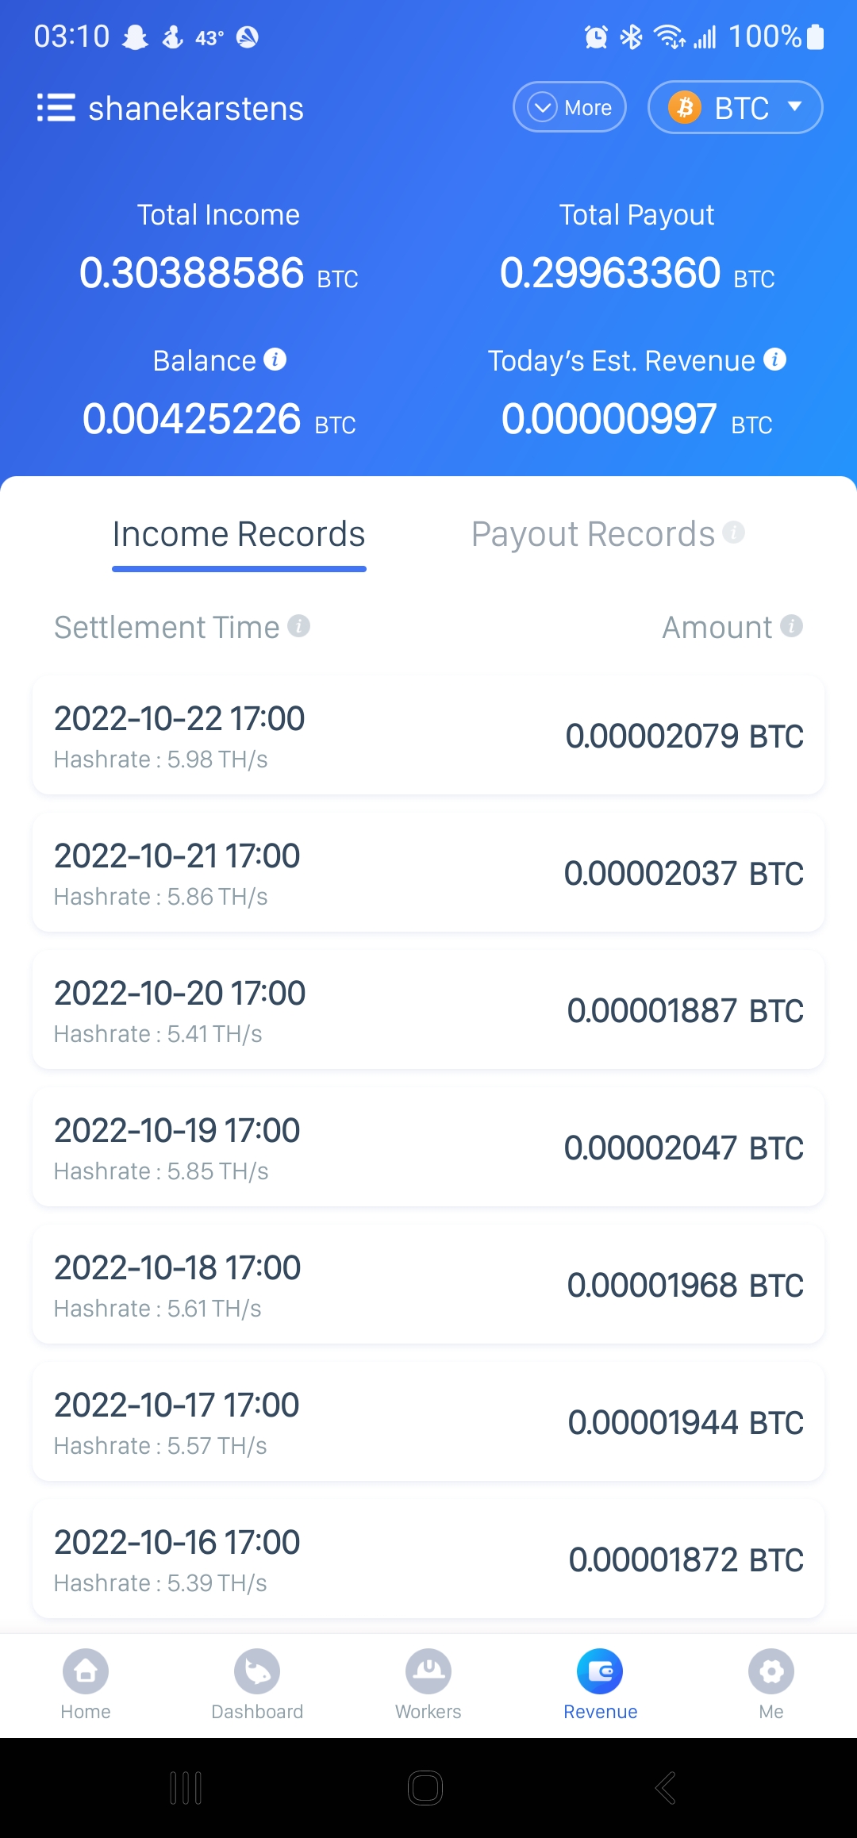Select the Income Records tab
857x1838 pixels.
(x=239, y=535)
